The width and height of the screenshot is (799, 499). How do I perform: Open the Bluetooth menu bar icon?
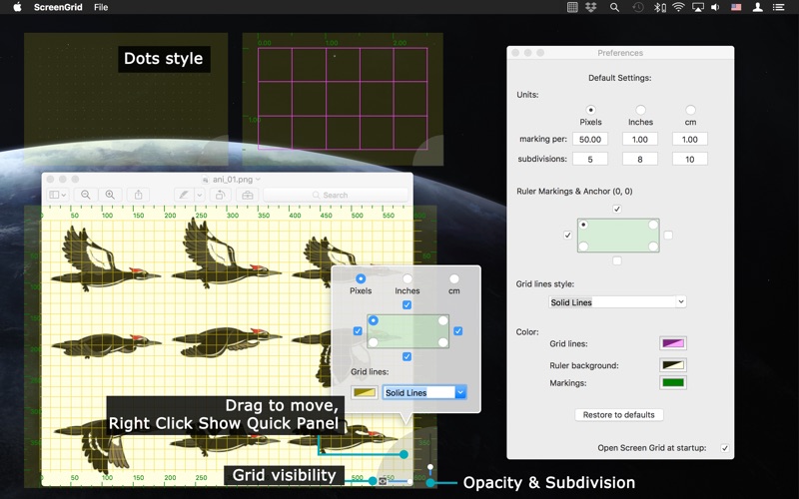(659, 7)
